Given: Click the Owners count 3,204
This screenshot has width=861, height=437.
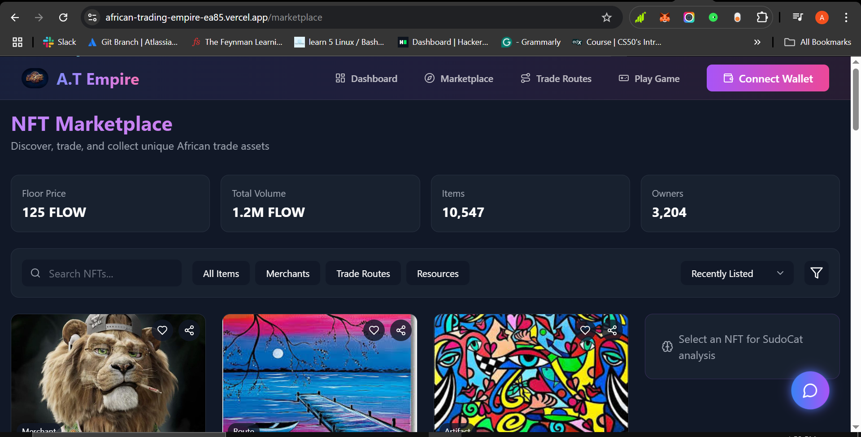Looking at the screenshot, I should click(669, 212).
